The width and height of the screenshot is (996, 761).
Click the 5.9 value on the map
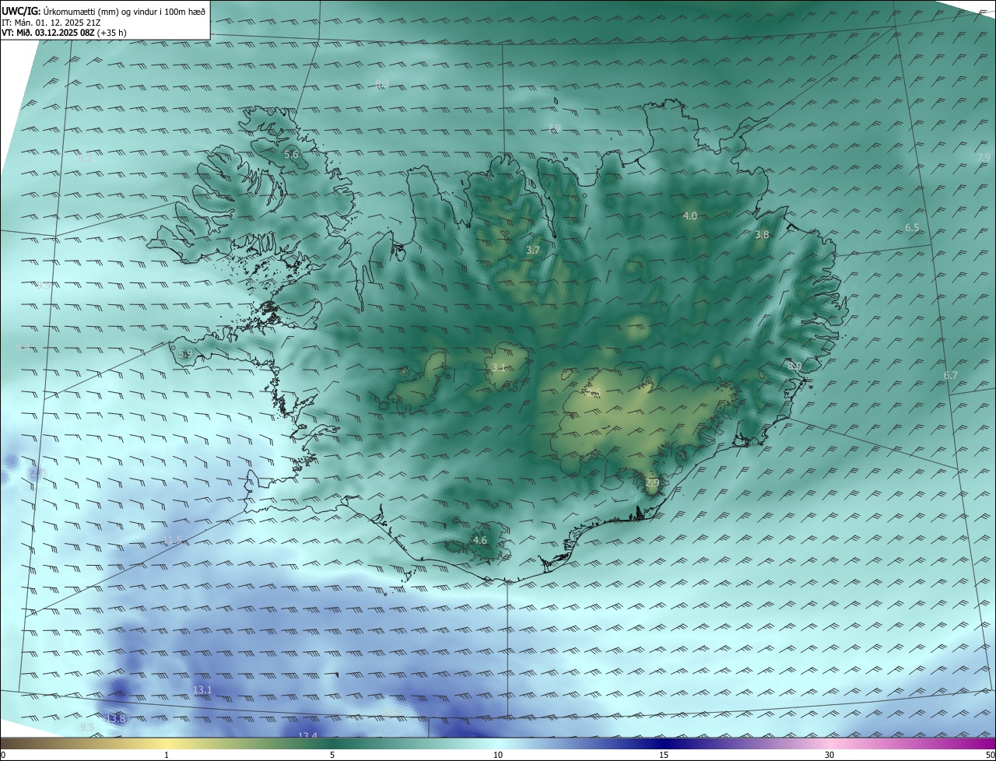pos(184,353)
